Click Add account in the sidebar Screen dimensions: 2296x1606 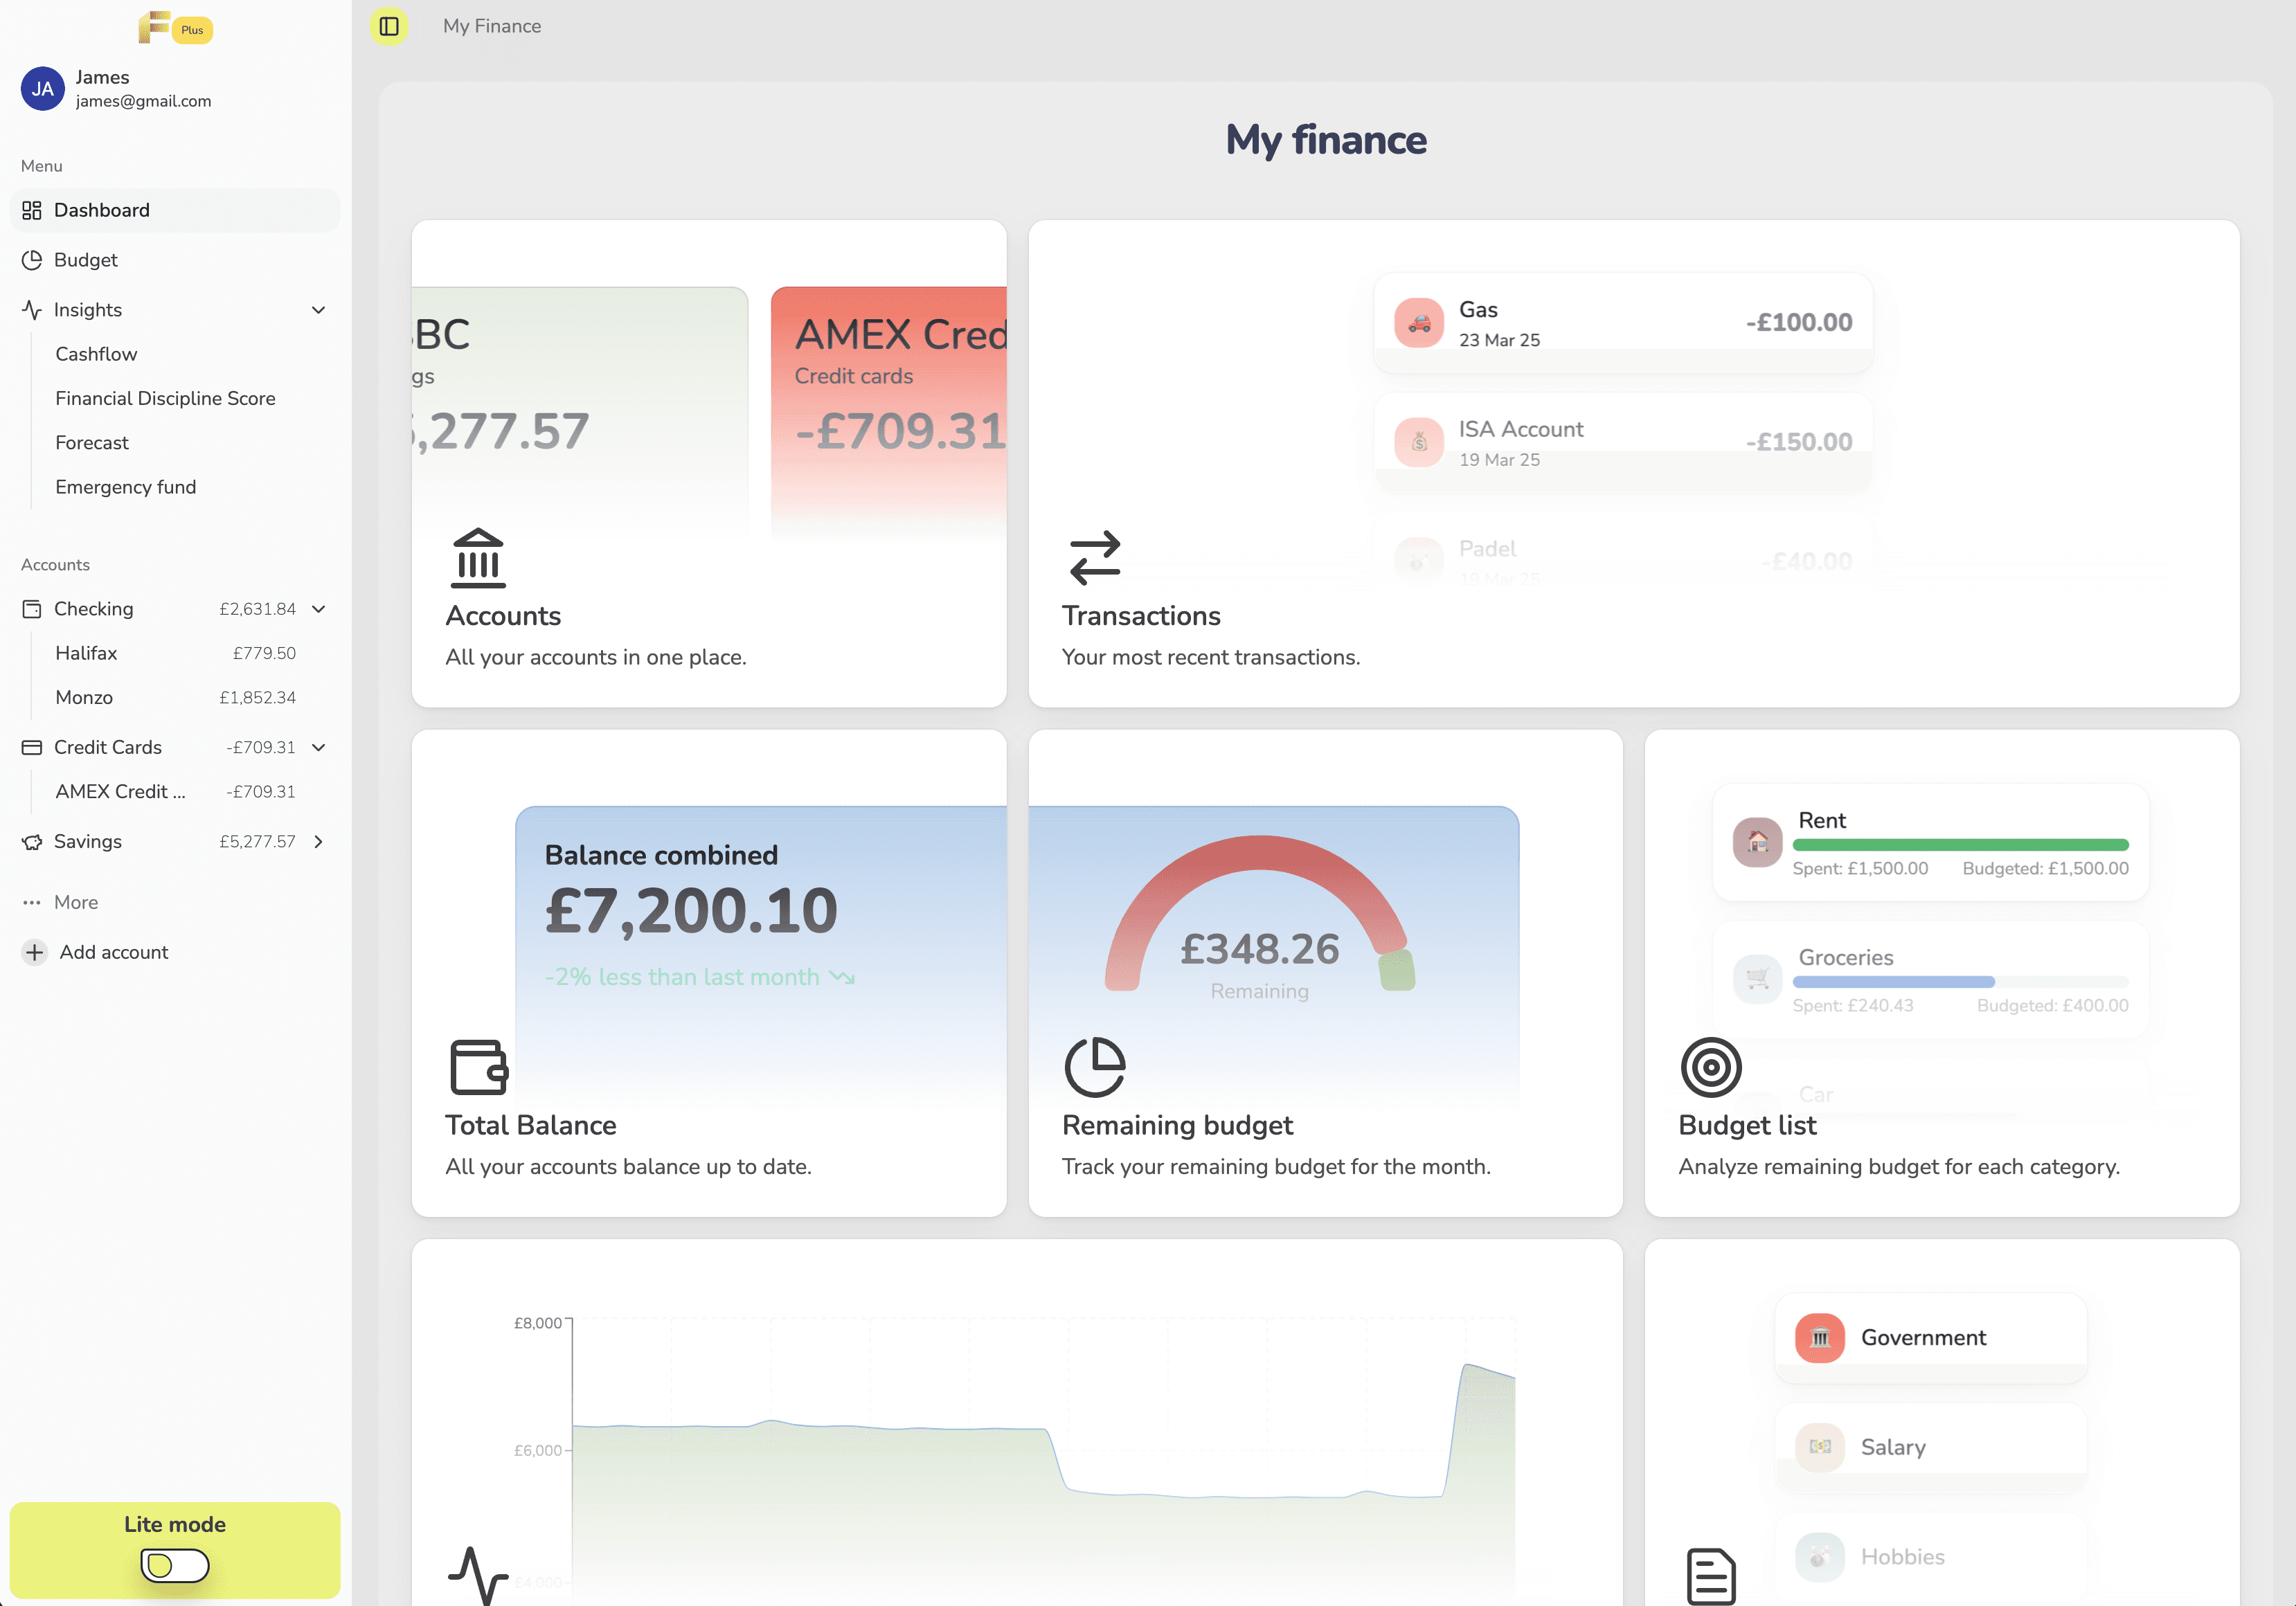tap(114, 952)
